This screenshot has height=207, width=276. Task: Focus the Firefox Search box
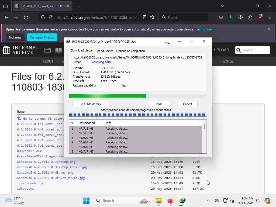(184, 18)
